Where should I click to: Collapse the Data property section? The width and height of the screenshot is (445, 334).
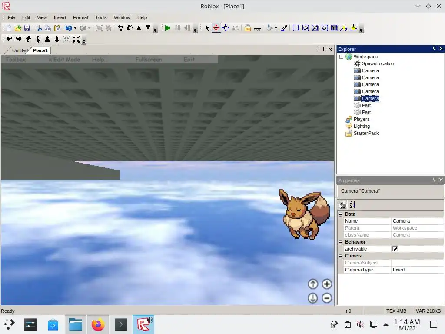click(x=341, y=214)
